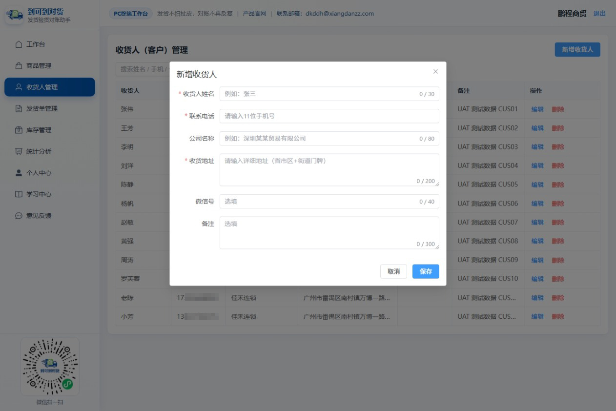Click the 联系邮箱 email text in header
Viewport: 616px width, 411px height.
(325, 14)
